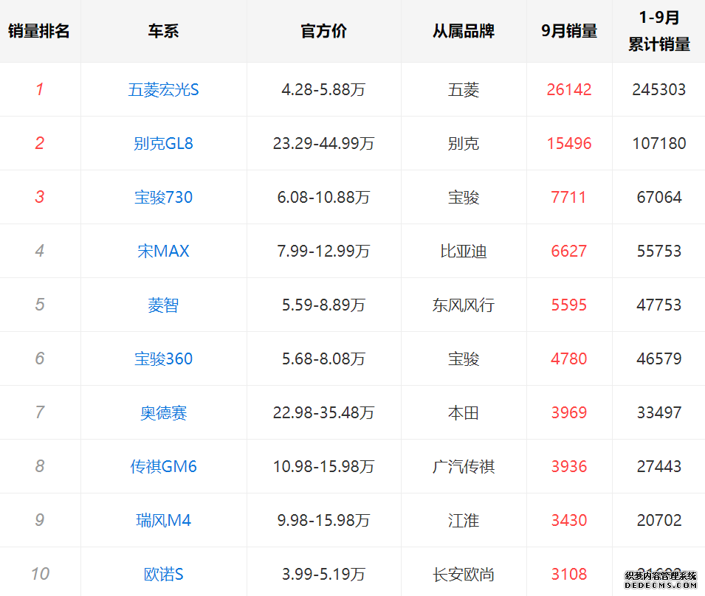Click the 1-9月累计销量 column header
The image size is (705, 596).
point(659,31)
